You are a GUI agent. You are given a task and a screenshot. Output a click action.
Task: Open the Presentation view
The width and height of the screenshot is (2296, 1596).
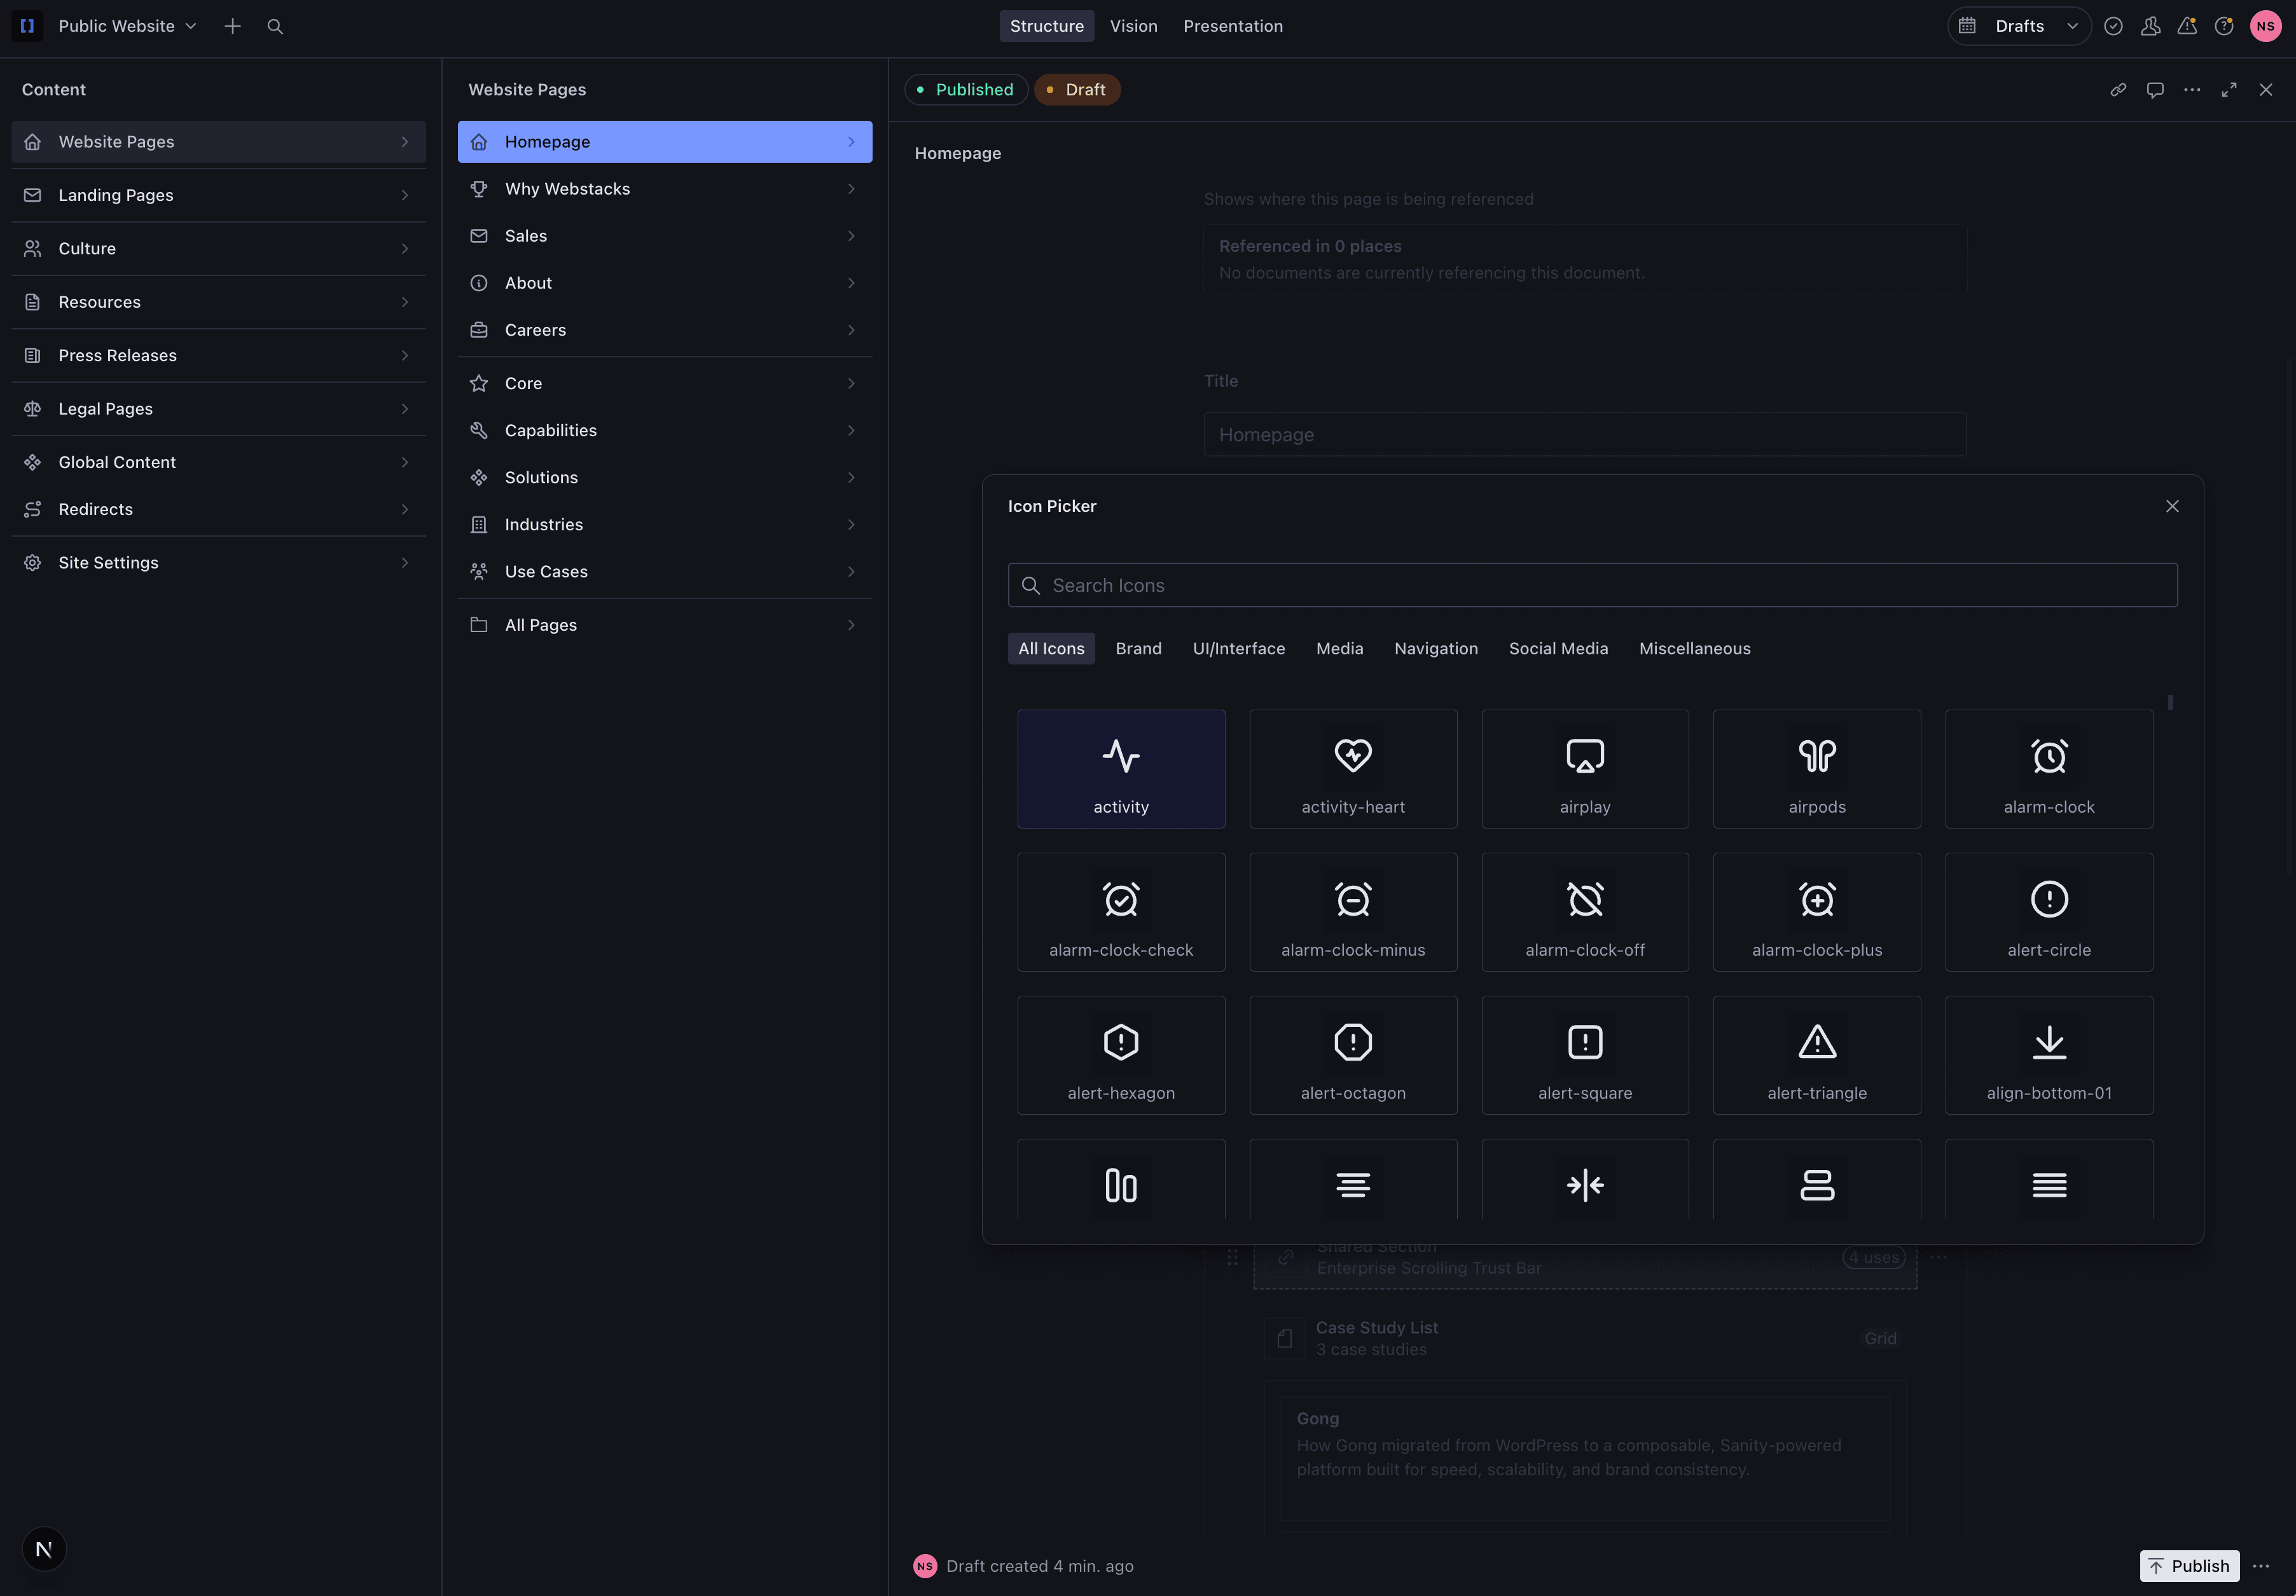[1233, 26]
